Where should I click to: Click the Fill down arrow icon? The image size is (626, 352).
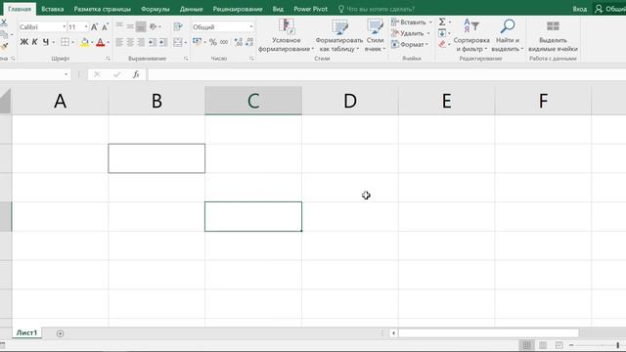[x=442, y=33]
